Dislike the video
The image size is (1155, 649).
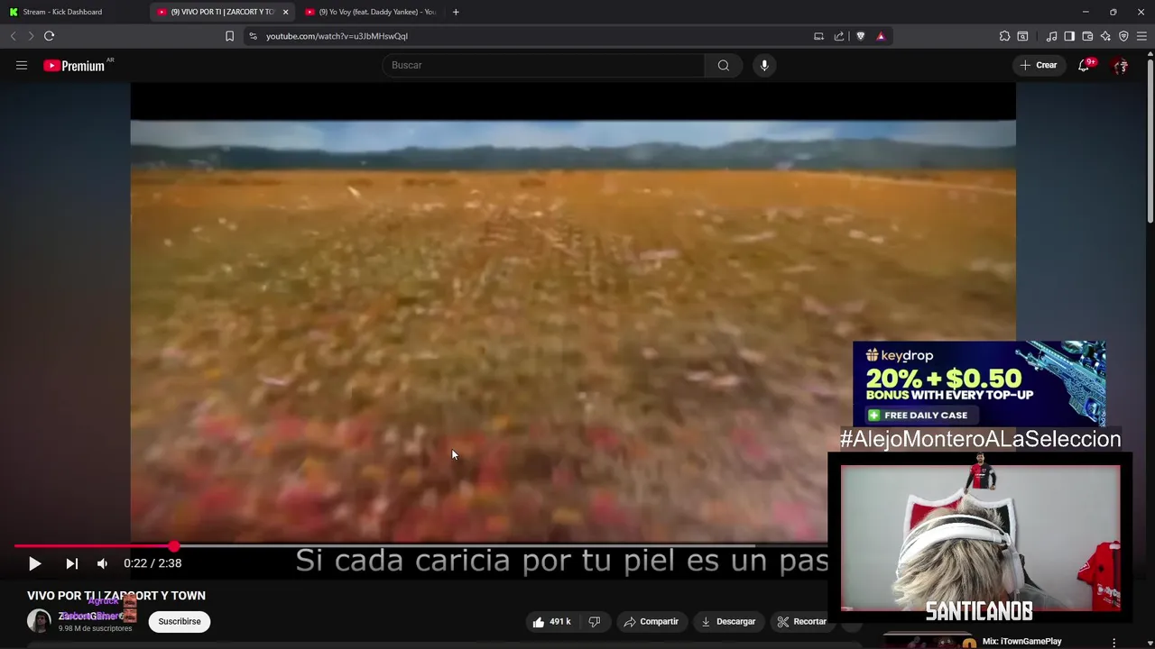tap(594, 621)
